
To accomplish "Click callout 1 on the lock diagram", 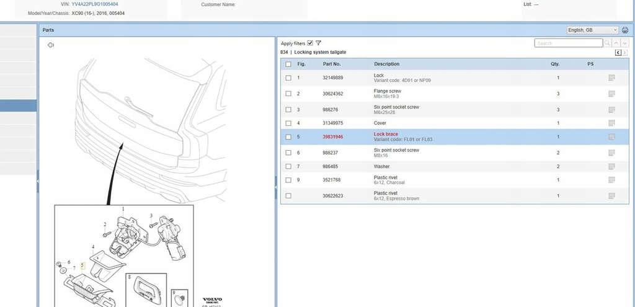I will pos(123,209).
